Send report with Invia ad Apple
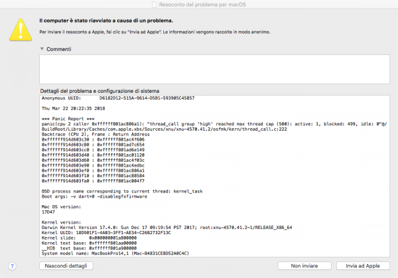 pyautogui.click(x=363, y=266)
